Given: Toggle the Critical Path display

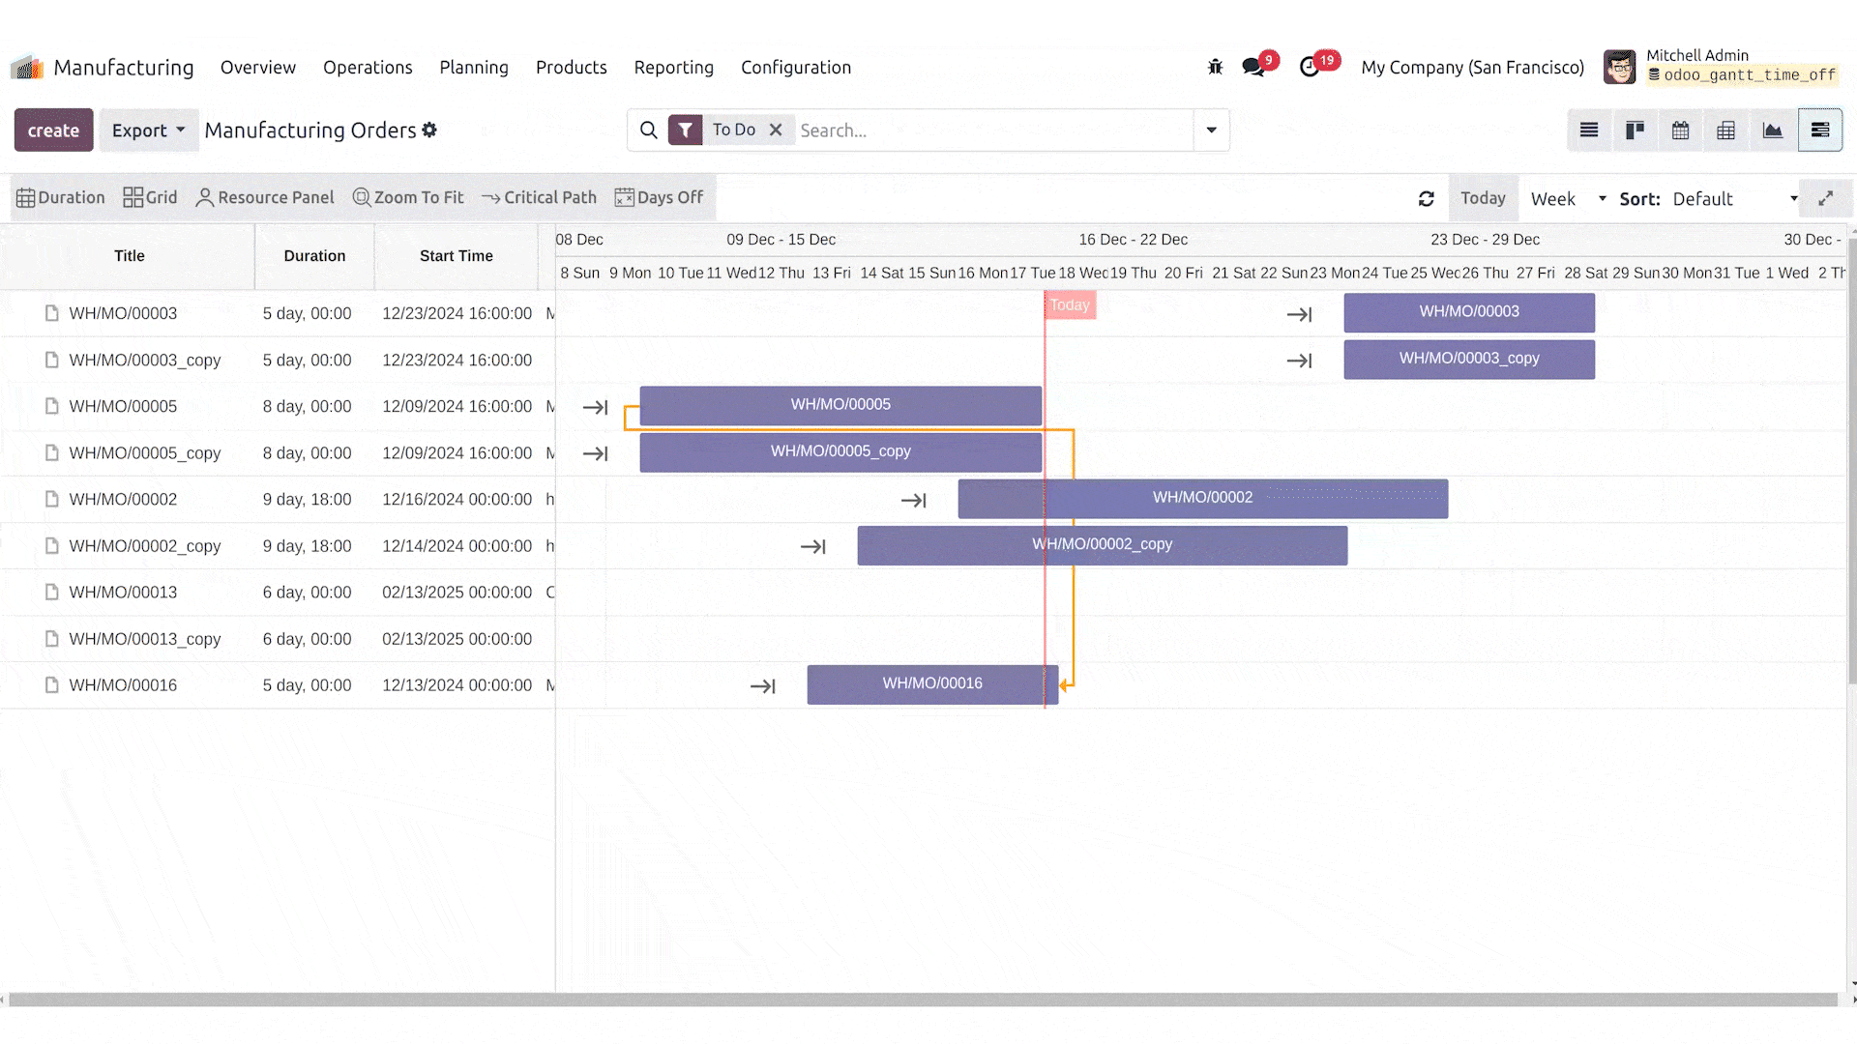Looking at the screenshot, I should click(539, 197).
